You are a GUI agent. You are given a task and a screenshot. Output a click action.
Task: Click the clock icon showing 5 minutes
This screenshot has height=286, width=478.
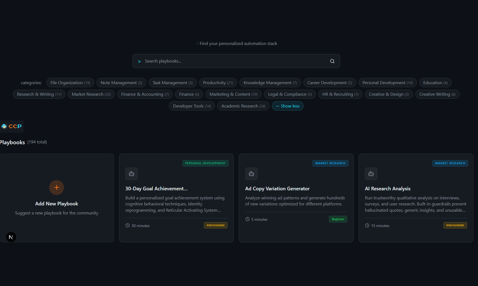click(247, 219)
